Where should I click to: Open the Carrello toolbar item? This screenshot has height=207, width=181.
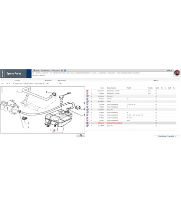45,70
